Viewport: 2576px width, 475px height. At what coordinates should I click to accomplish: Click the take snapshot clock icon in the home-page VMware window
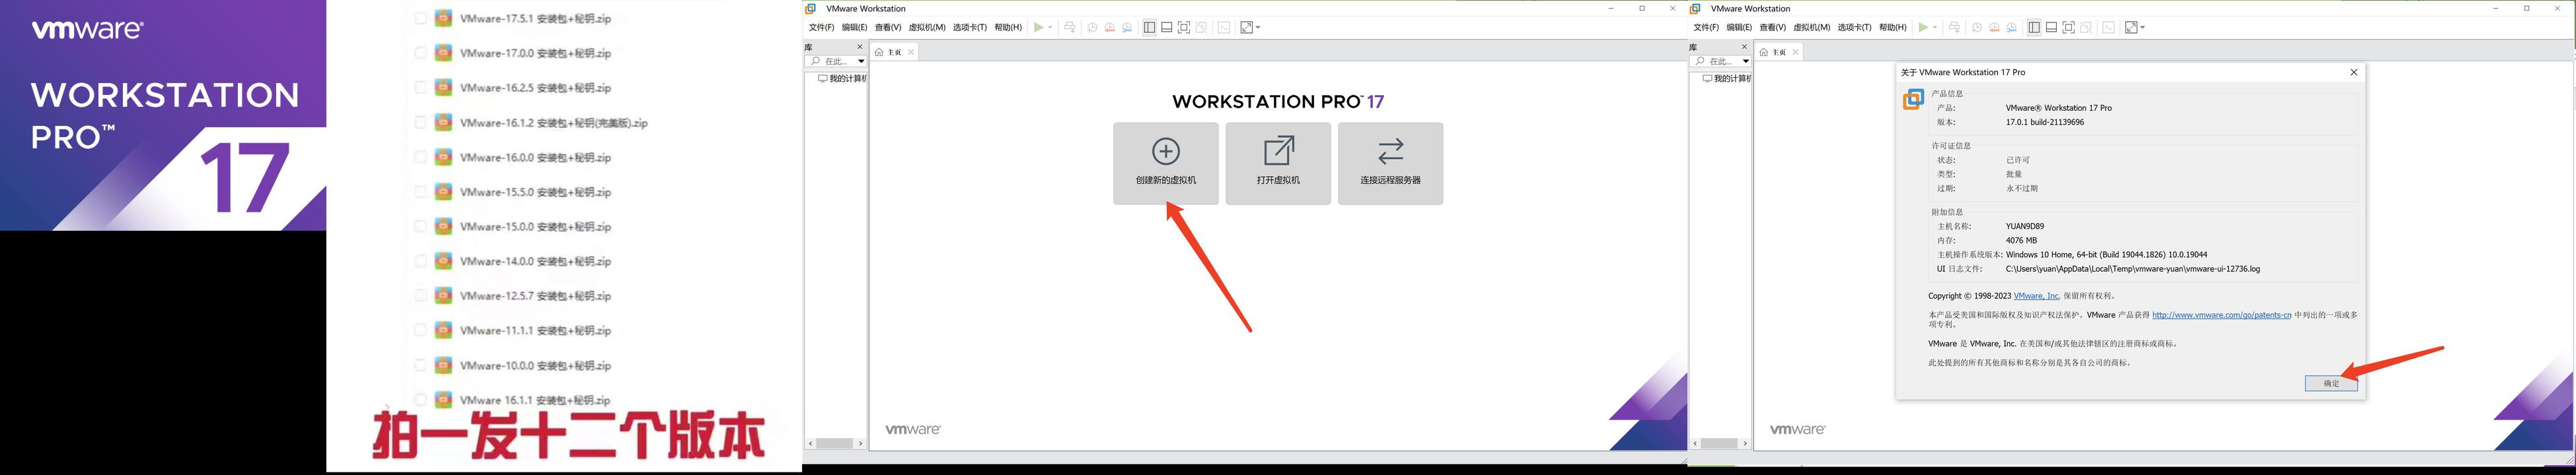[x=1093, y=27]
